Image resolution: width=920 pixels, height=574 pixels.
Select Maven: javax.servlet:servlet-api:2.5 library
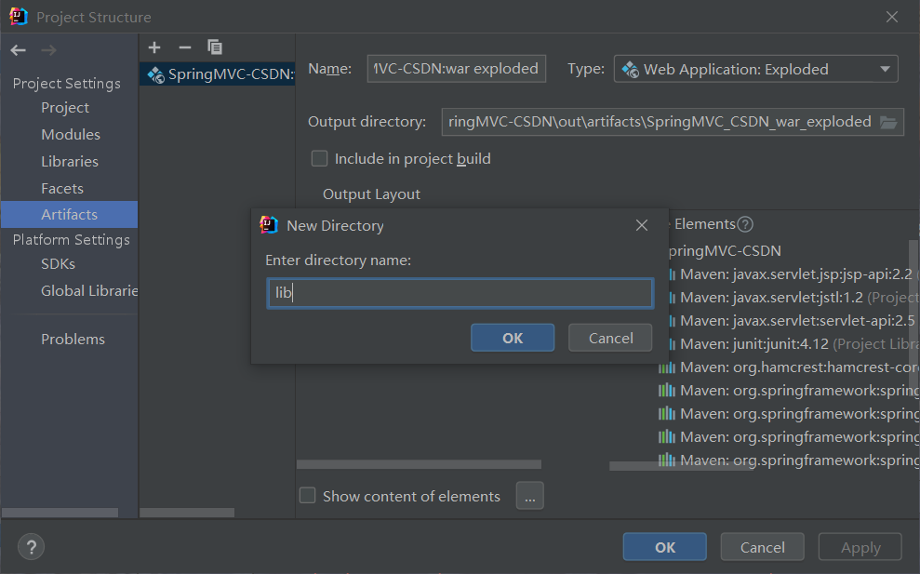792,320
